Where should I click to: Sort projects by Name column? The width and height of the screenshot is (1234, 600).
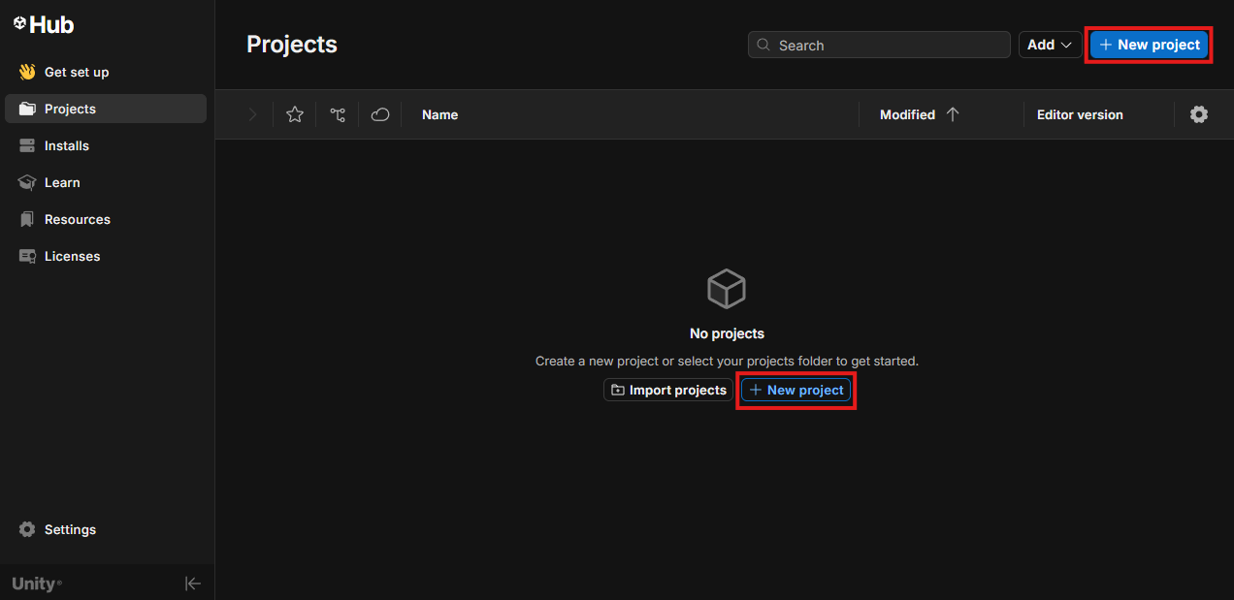tap(439, 114)
